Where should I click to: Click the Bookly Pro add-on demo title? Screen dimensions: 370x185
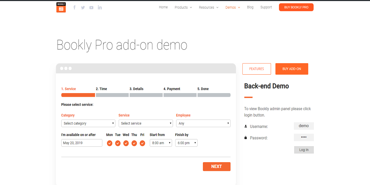click(x=122, y=45)
